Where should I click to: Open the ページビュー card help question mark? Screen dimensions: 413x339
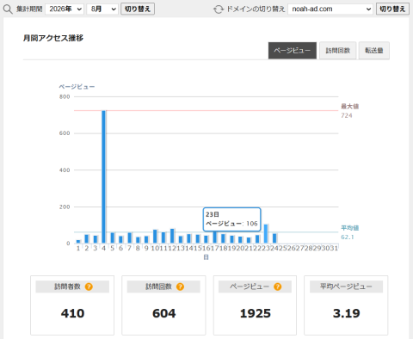[x=277, y=287]
